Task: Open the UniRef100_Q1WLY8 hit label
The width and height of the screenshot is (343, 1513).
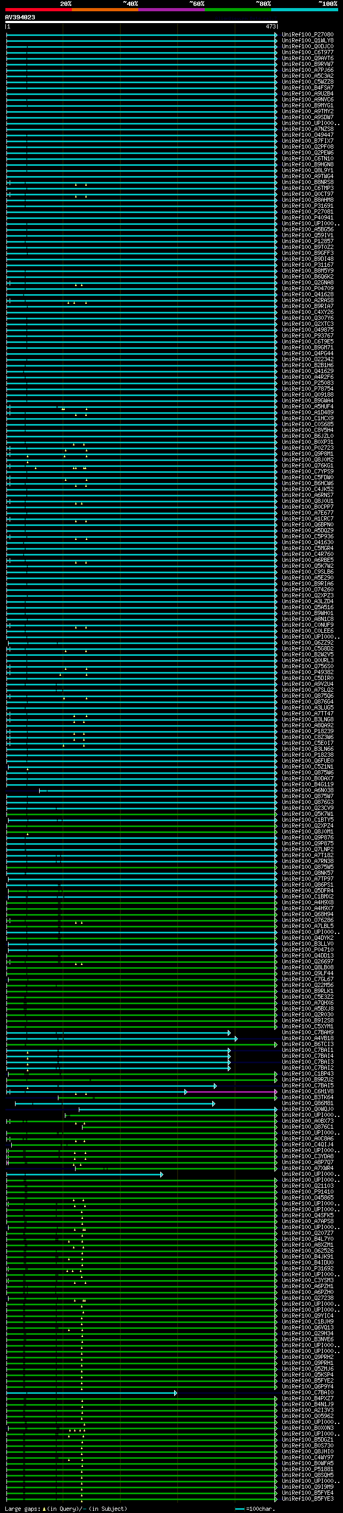Action: 307,41
